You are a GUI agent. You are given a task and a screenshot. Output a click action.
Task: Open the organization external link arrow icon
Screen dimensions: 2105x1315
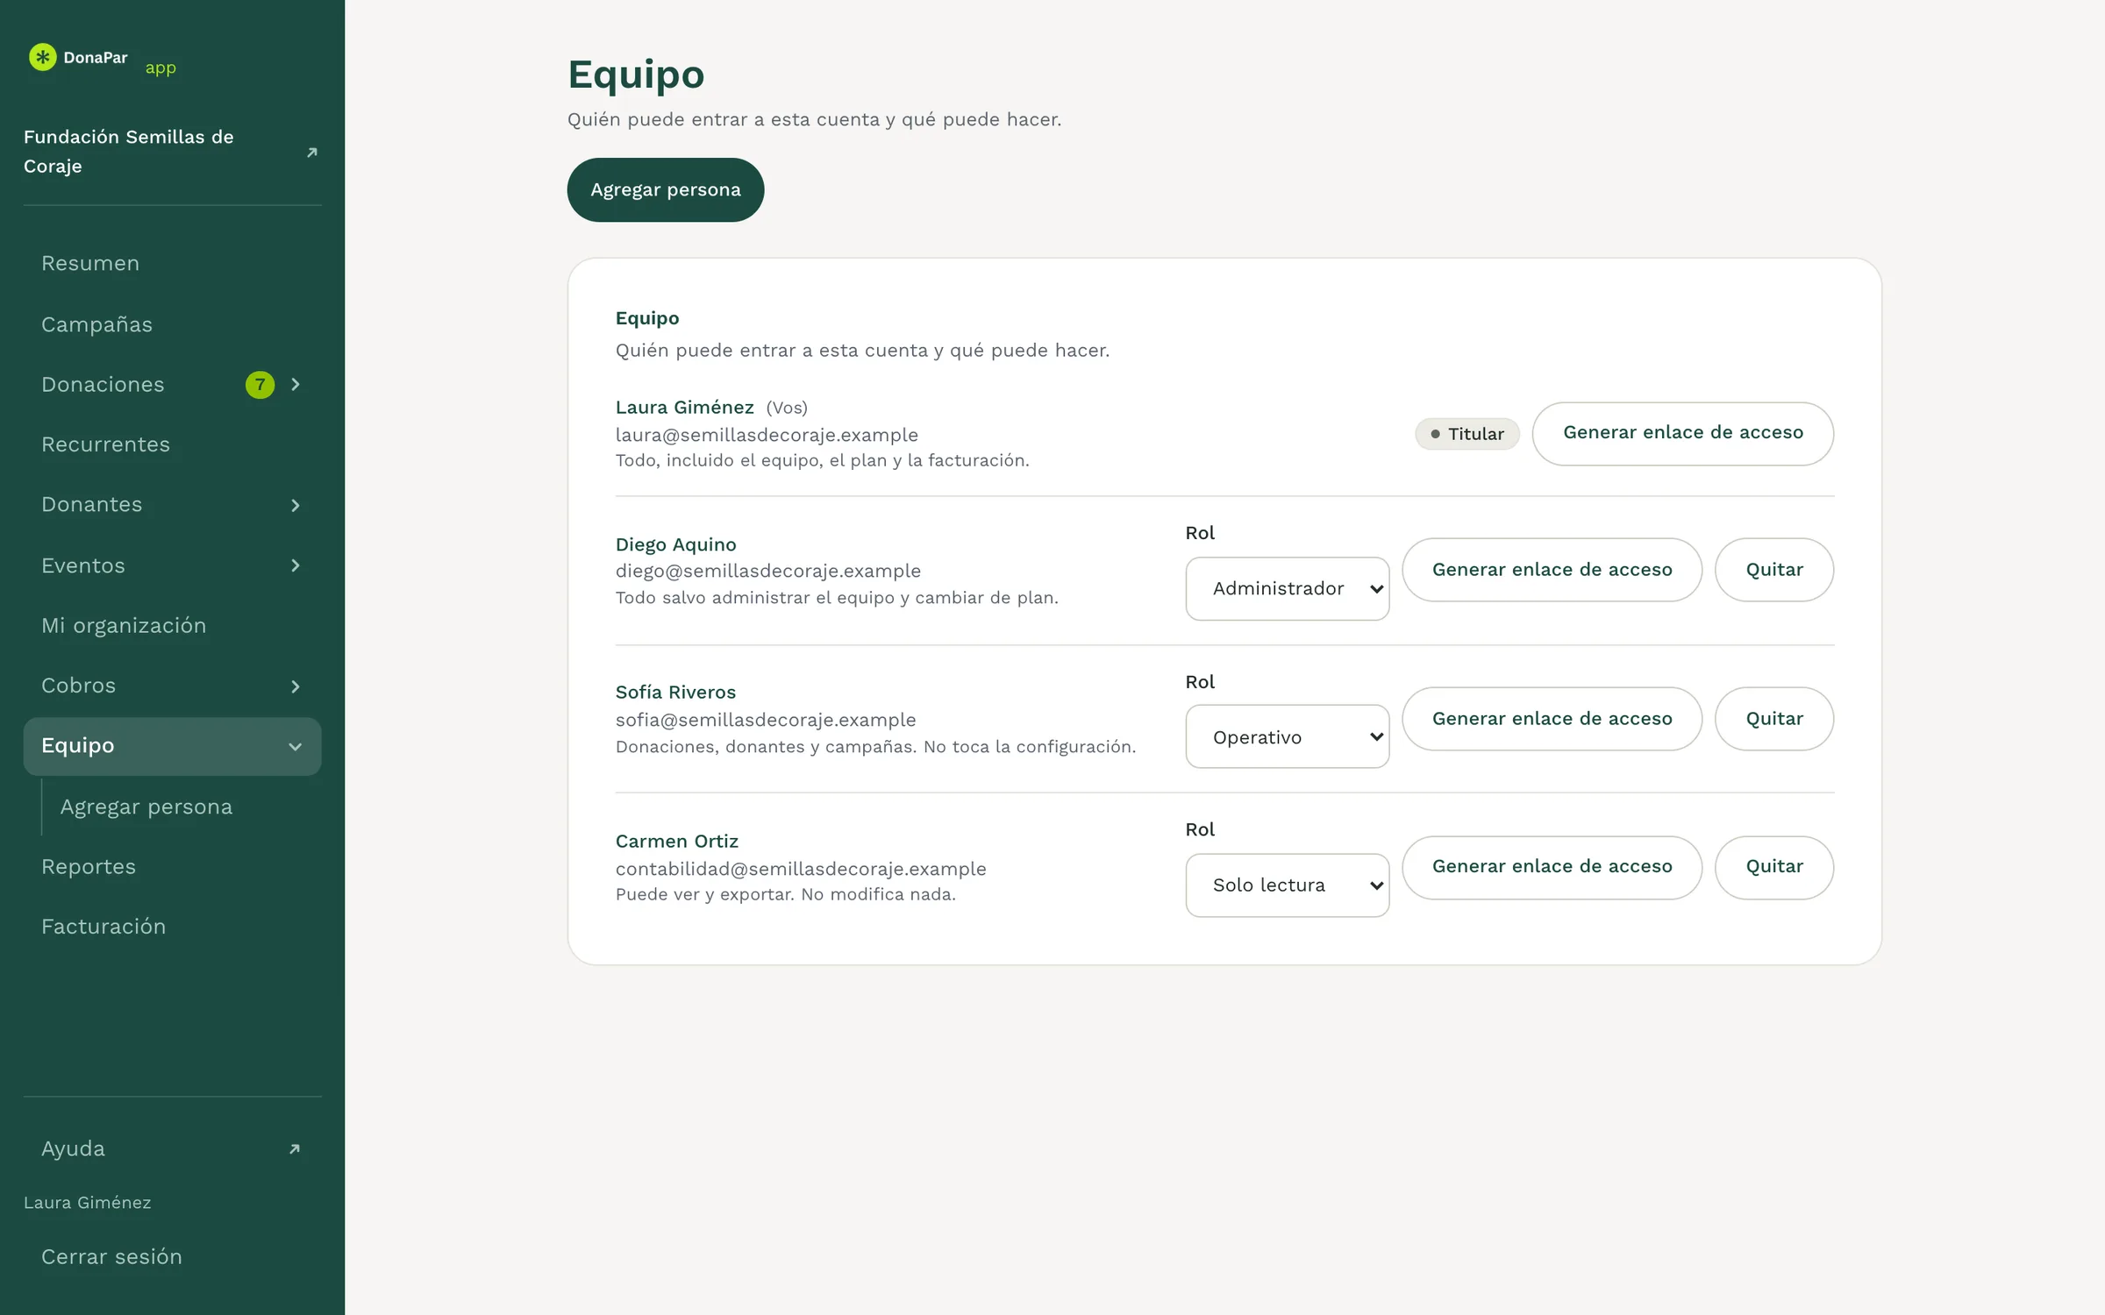(311, 153)
